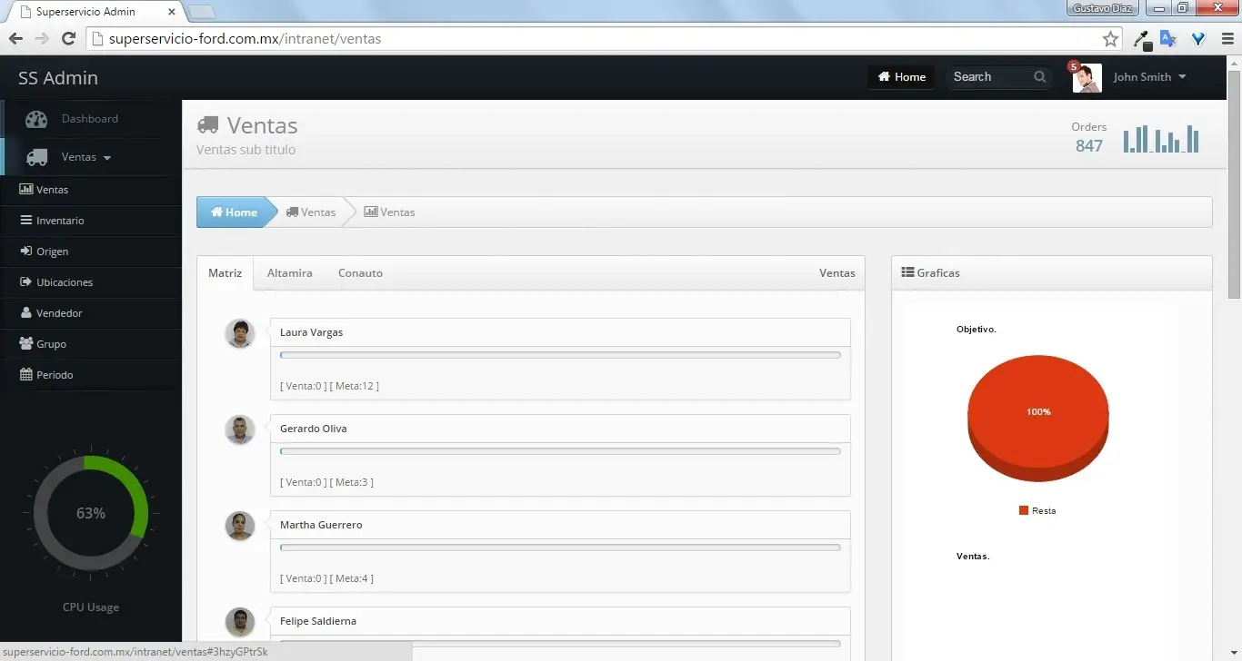The image size is (1242, 661).
Task: Open a new browser tab
Action: click(x=201, y=12)
